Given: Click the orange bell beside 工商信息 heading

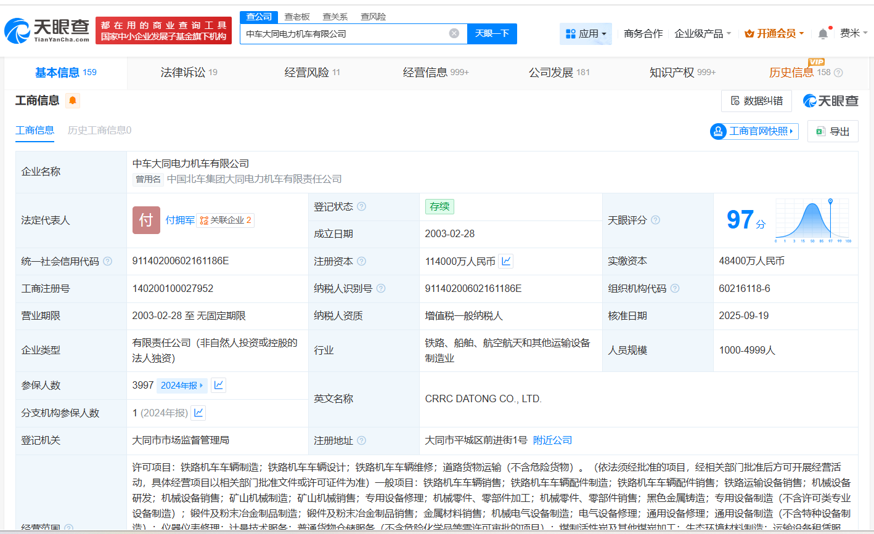Looking at the screenshot, I should point(73,100).
